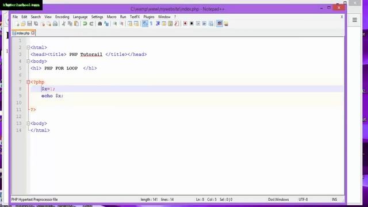
Task: Open the Window menu
Action: (x=164, y=17)
